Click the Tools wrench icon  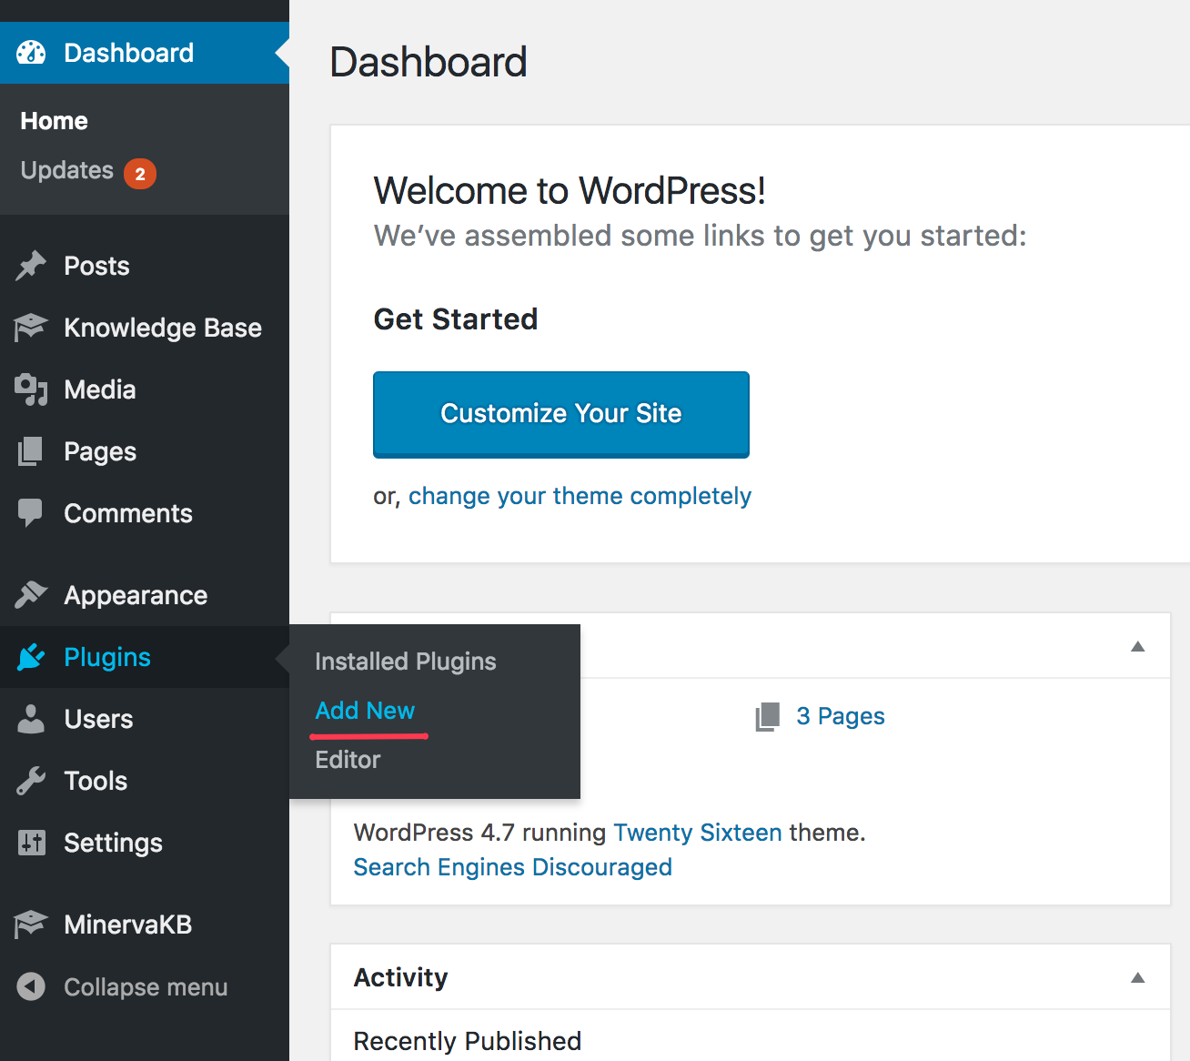tap(31, 781)
